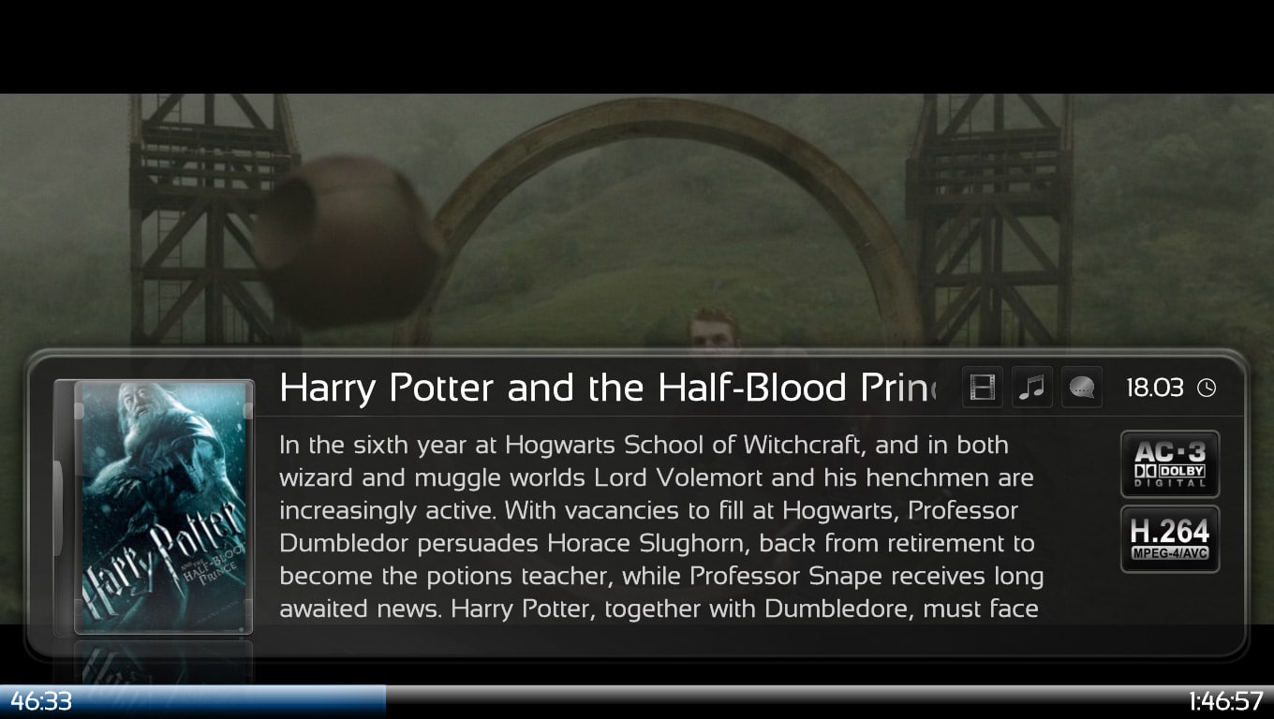Click the right wooden tower in video
Screen dimensions: 1274x719
(x=990, y=220)
